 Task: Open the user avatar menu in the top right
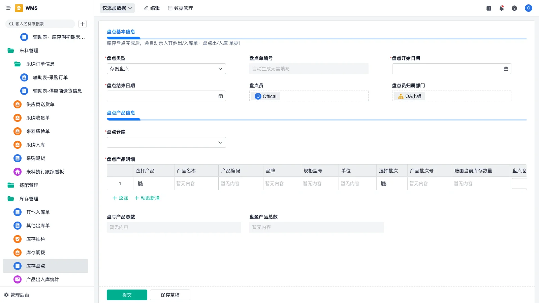coord(529,8)
